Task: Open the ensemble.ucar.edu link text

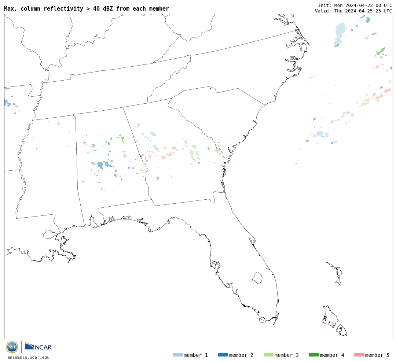Action: click(29, 357)
